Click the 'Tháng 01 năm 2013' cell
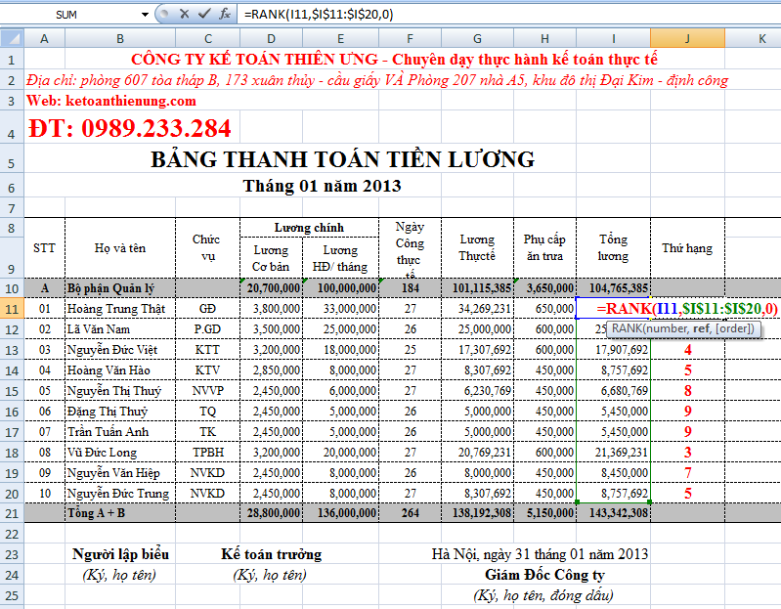This screenshot has width=781, height=609. (x=322, y=186)
